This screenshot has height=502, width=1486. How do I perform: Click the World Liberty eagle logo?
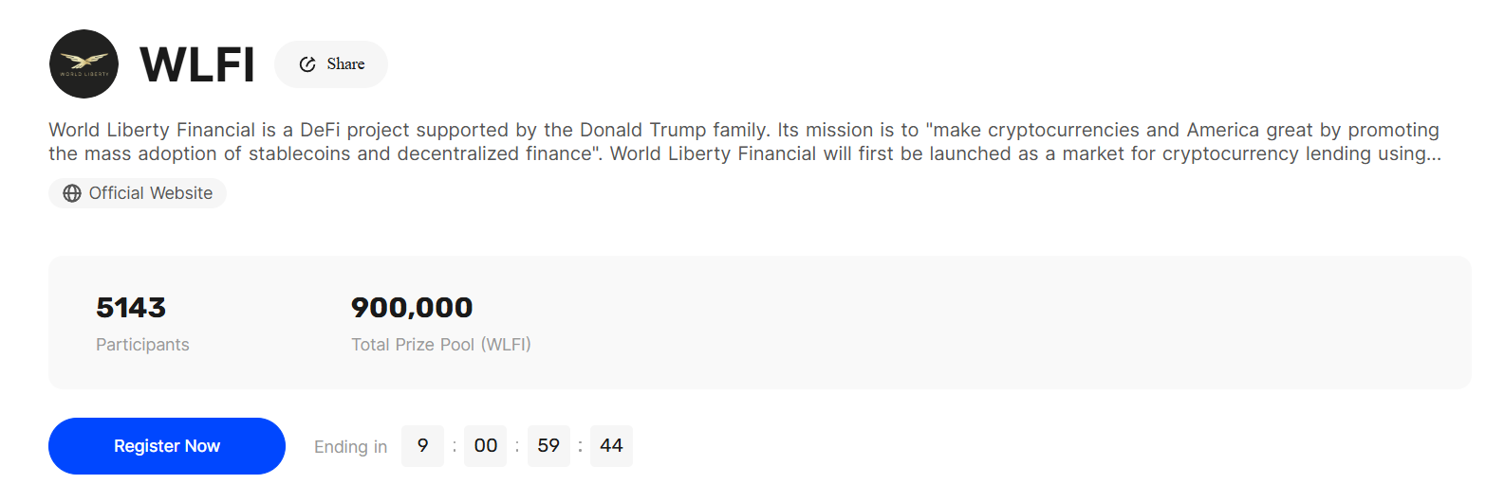click(84, 64)
